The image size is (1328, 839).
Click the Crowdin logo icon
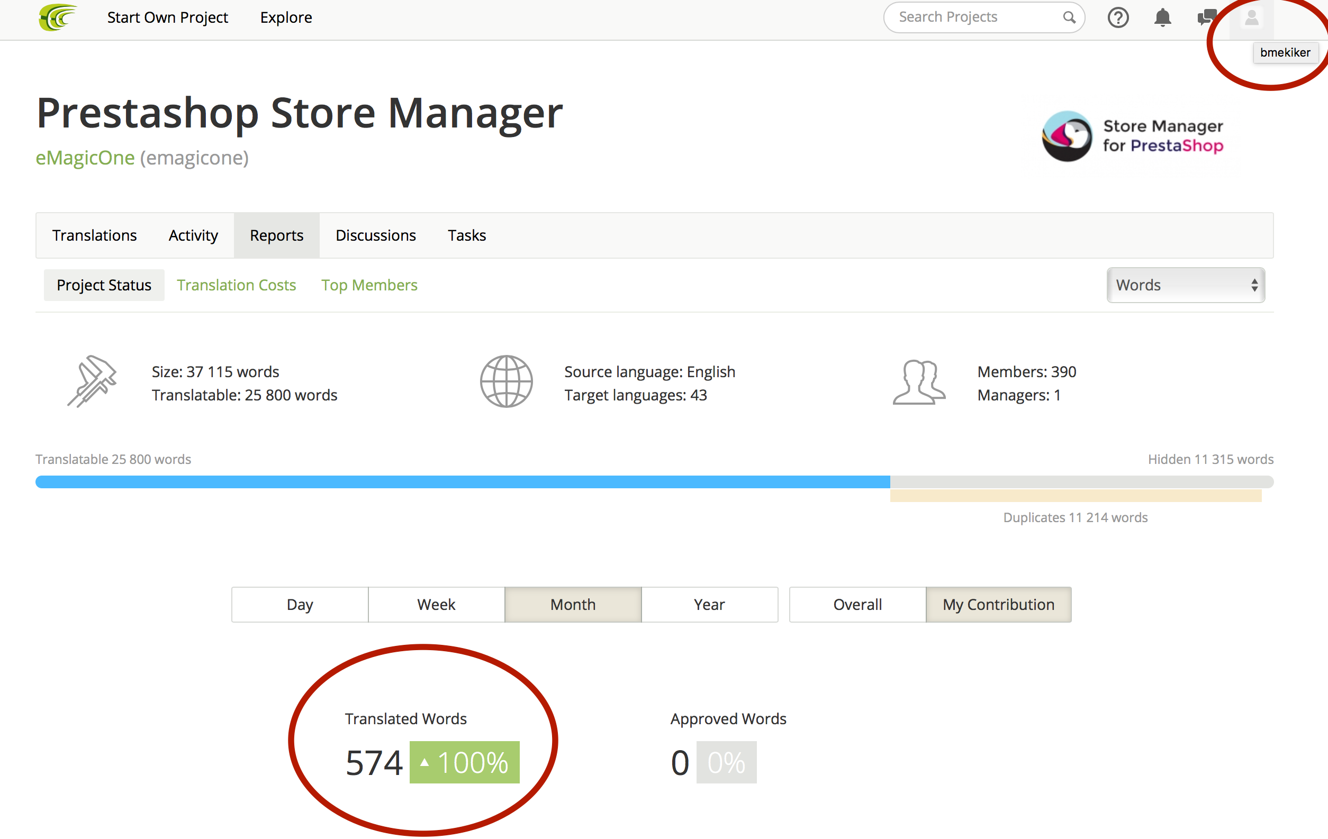point(57,17)
